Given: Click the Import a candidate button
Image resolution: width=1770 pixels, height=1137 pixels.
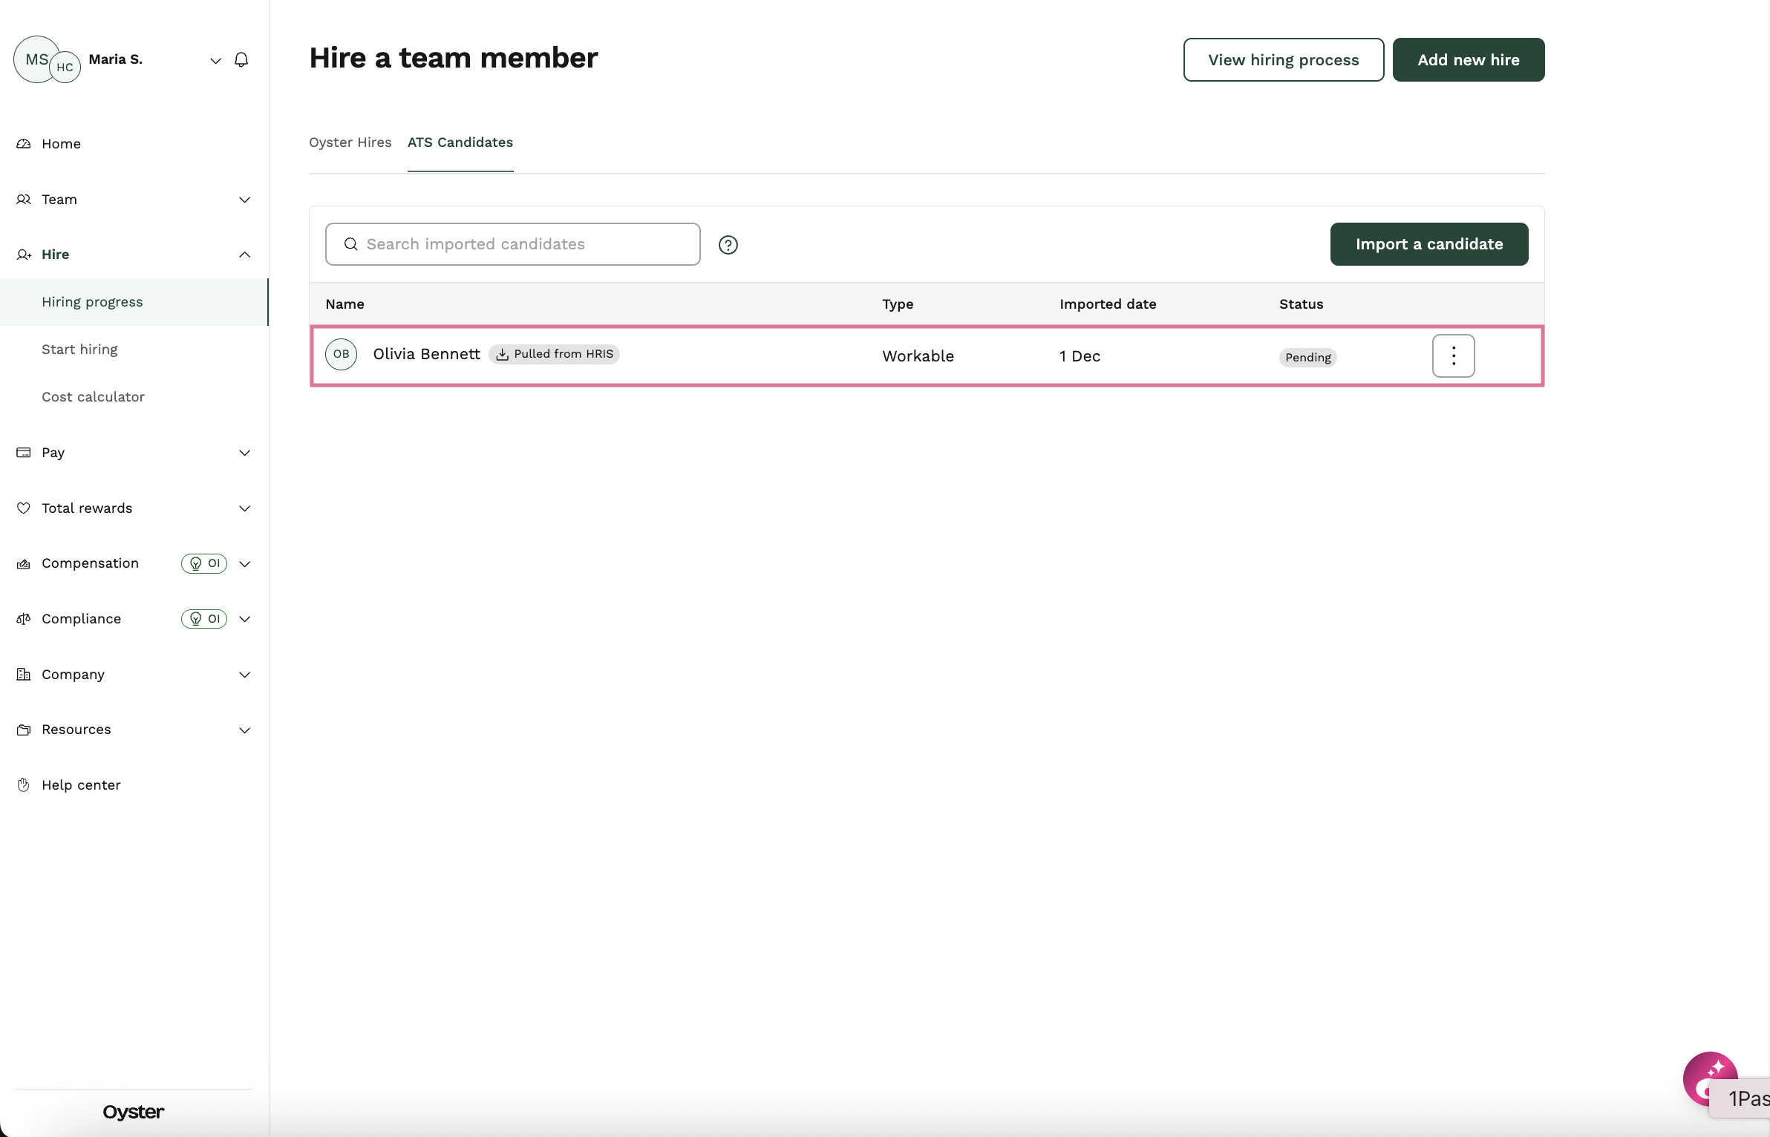Looking at the screenshot, I should [1428, 244].
